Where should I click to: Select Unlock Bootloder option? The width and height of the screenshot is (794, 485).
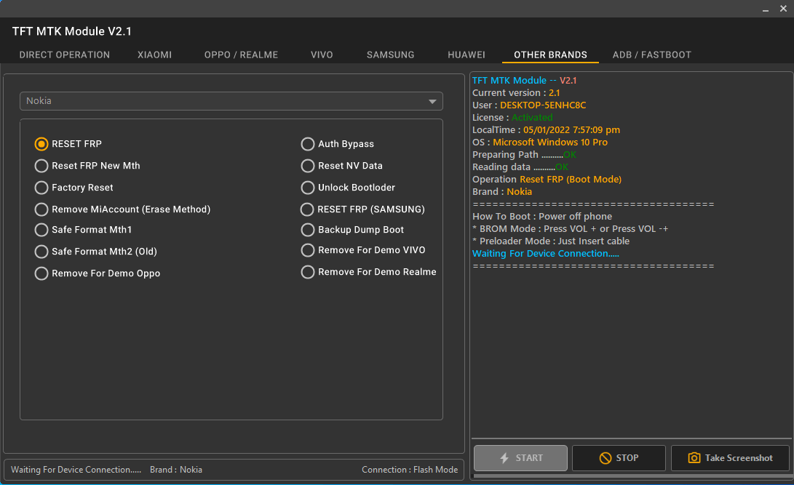point(307,188)
